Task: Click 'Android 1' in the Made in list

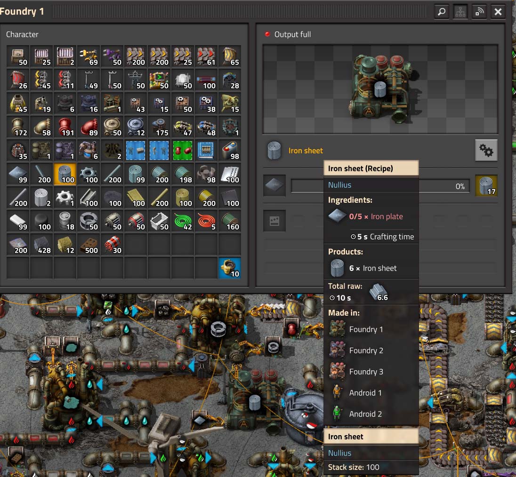Action: point(365,393)
